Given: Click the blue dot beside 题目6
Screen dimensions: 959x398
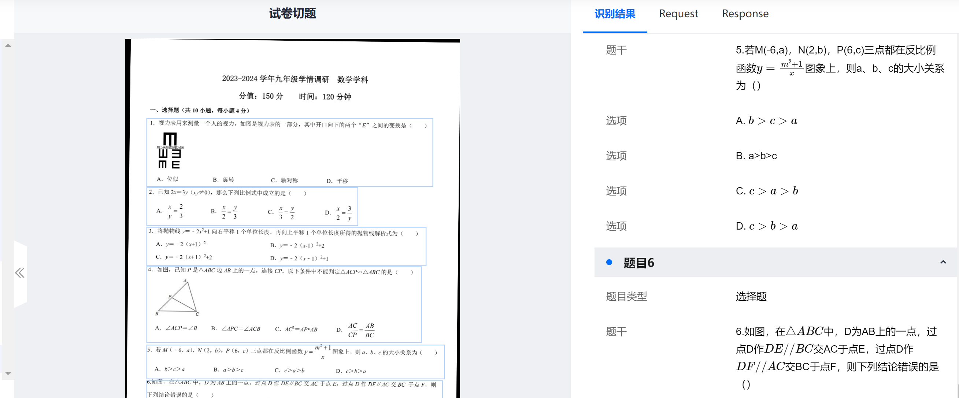Looking at the screenshot, I should 609,262.
